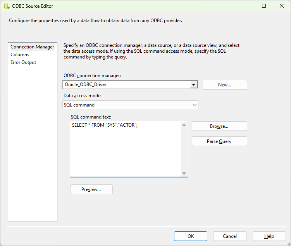
Task: Click the Parse Query button
Action: click(x=219, y=141)
